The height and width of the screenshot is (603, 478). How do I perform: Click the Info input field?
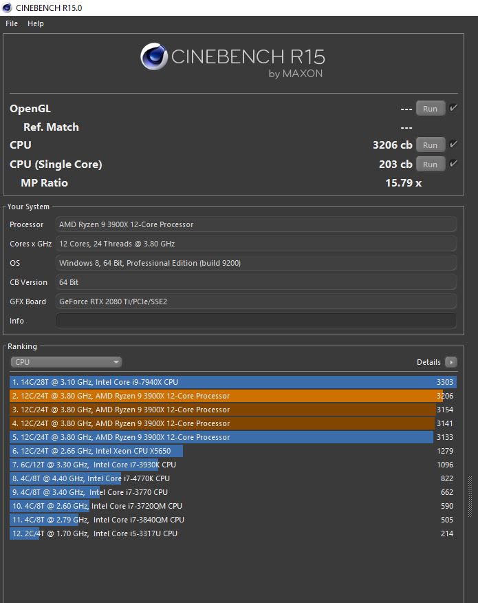click(256, 321)
